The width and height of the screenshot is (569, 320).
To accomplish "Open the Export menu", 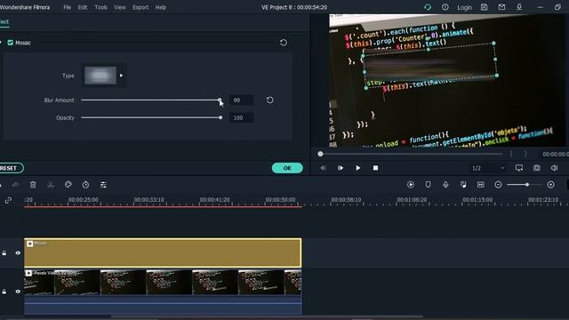I will [x=140, y=7].
